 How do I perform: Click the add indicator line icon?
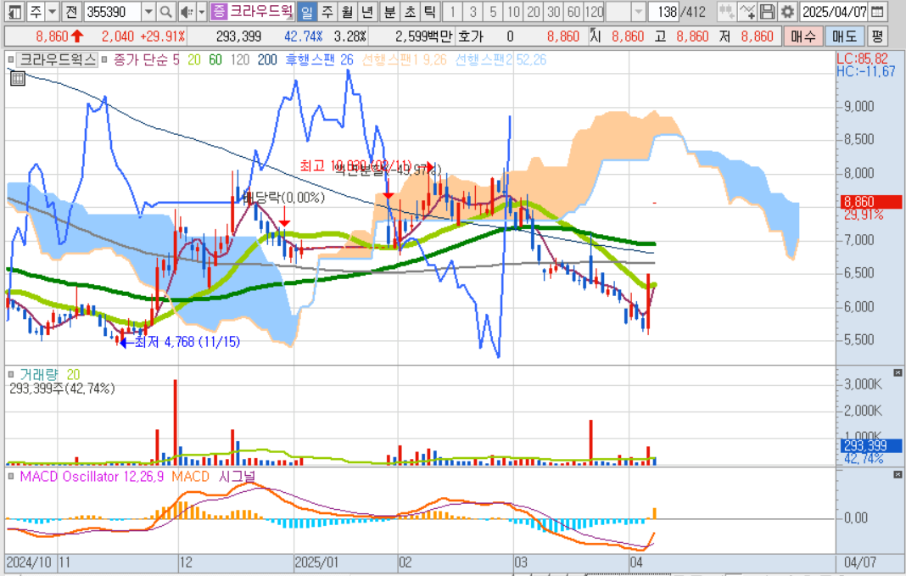point(747,11)
